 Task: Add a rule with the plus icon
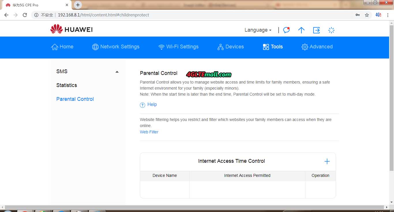click(327, 161)
